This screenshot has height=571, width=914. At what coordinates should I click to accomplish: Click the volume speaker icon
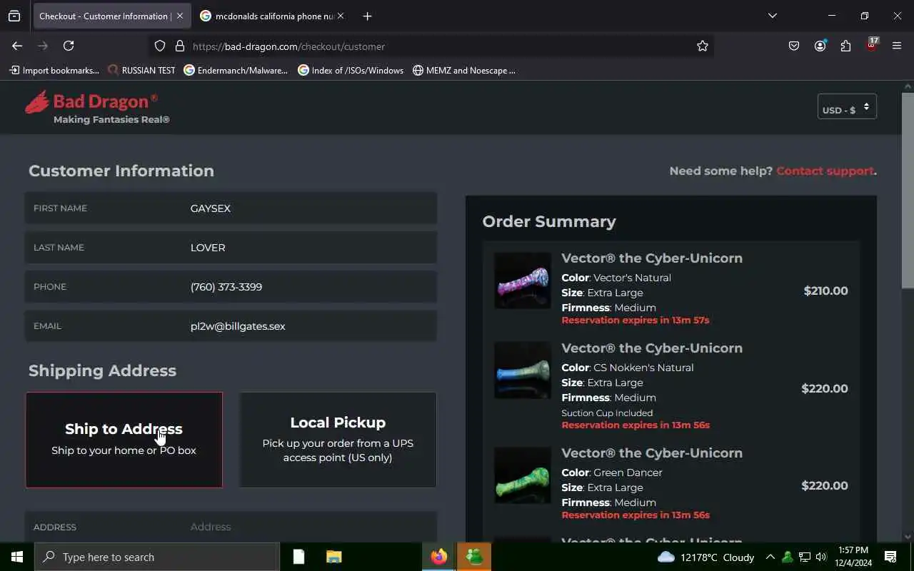click(x=821, y=557)
